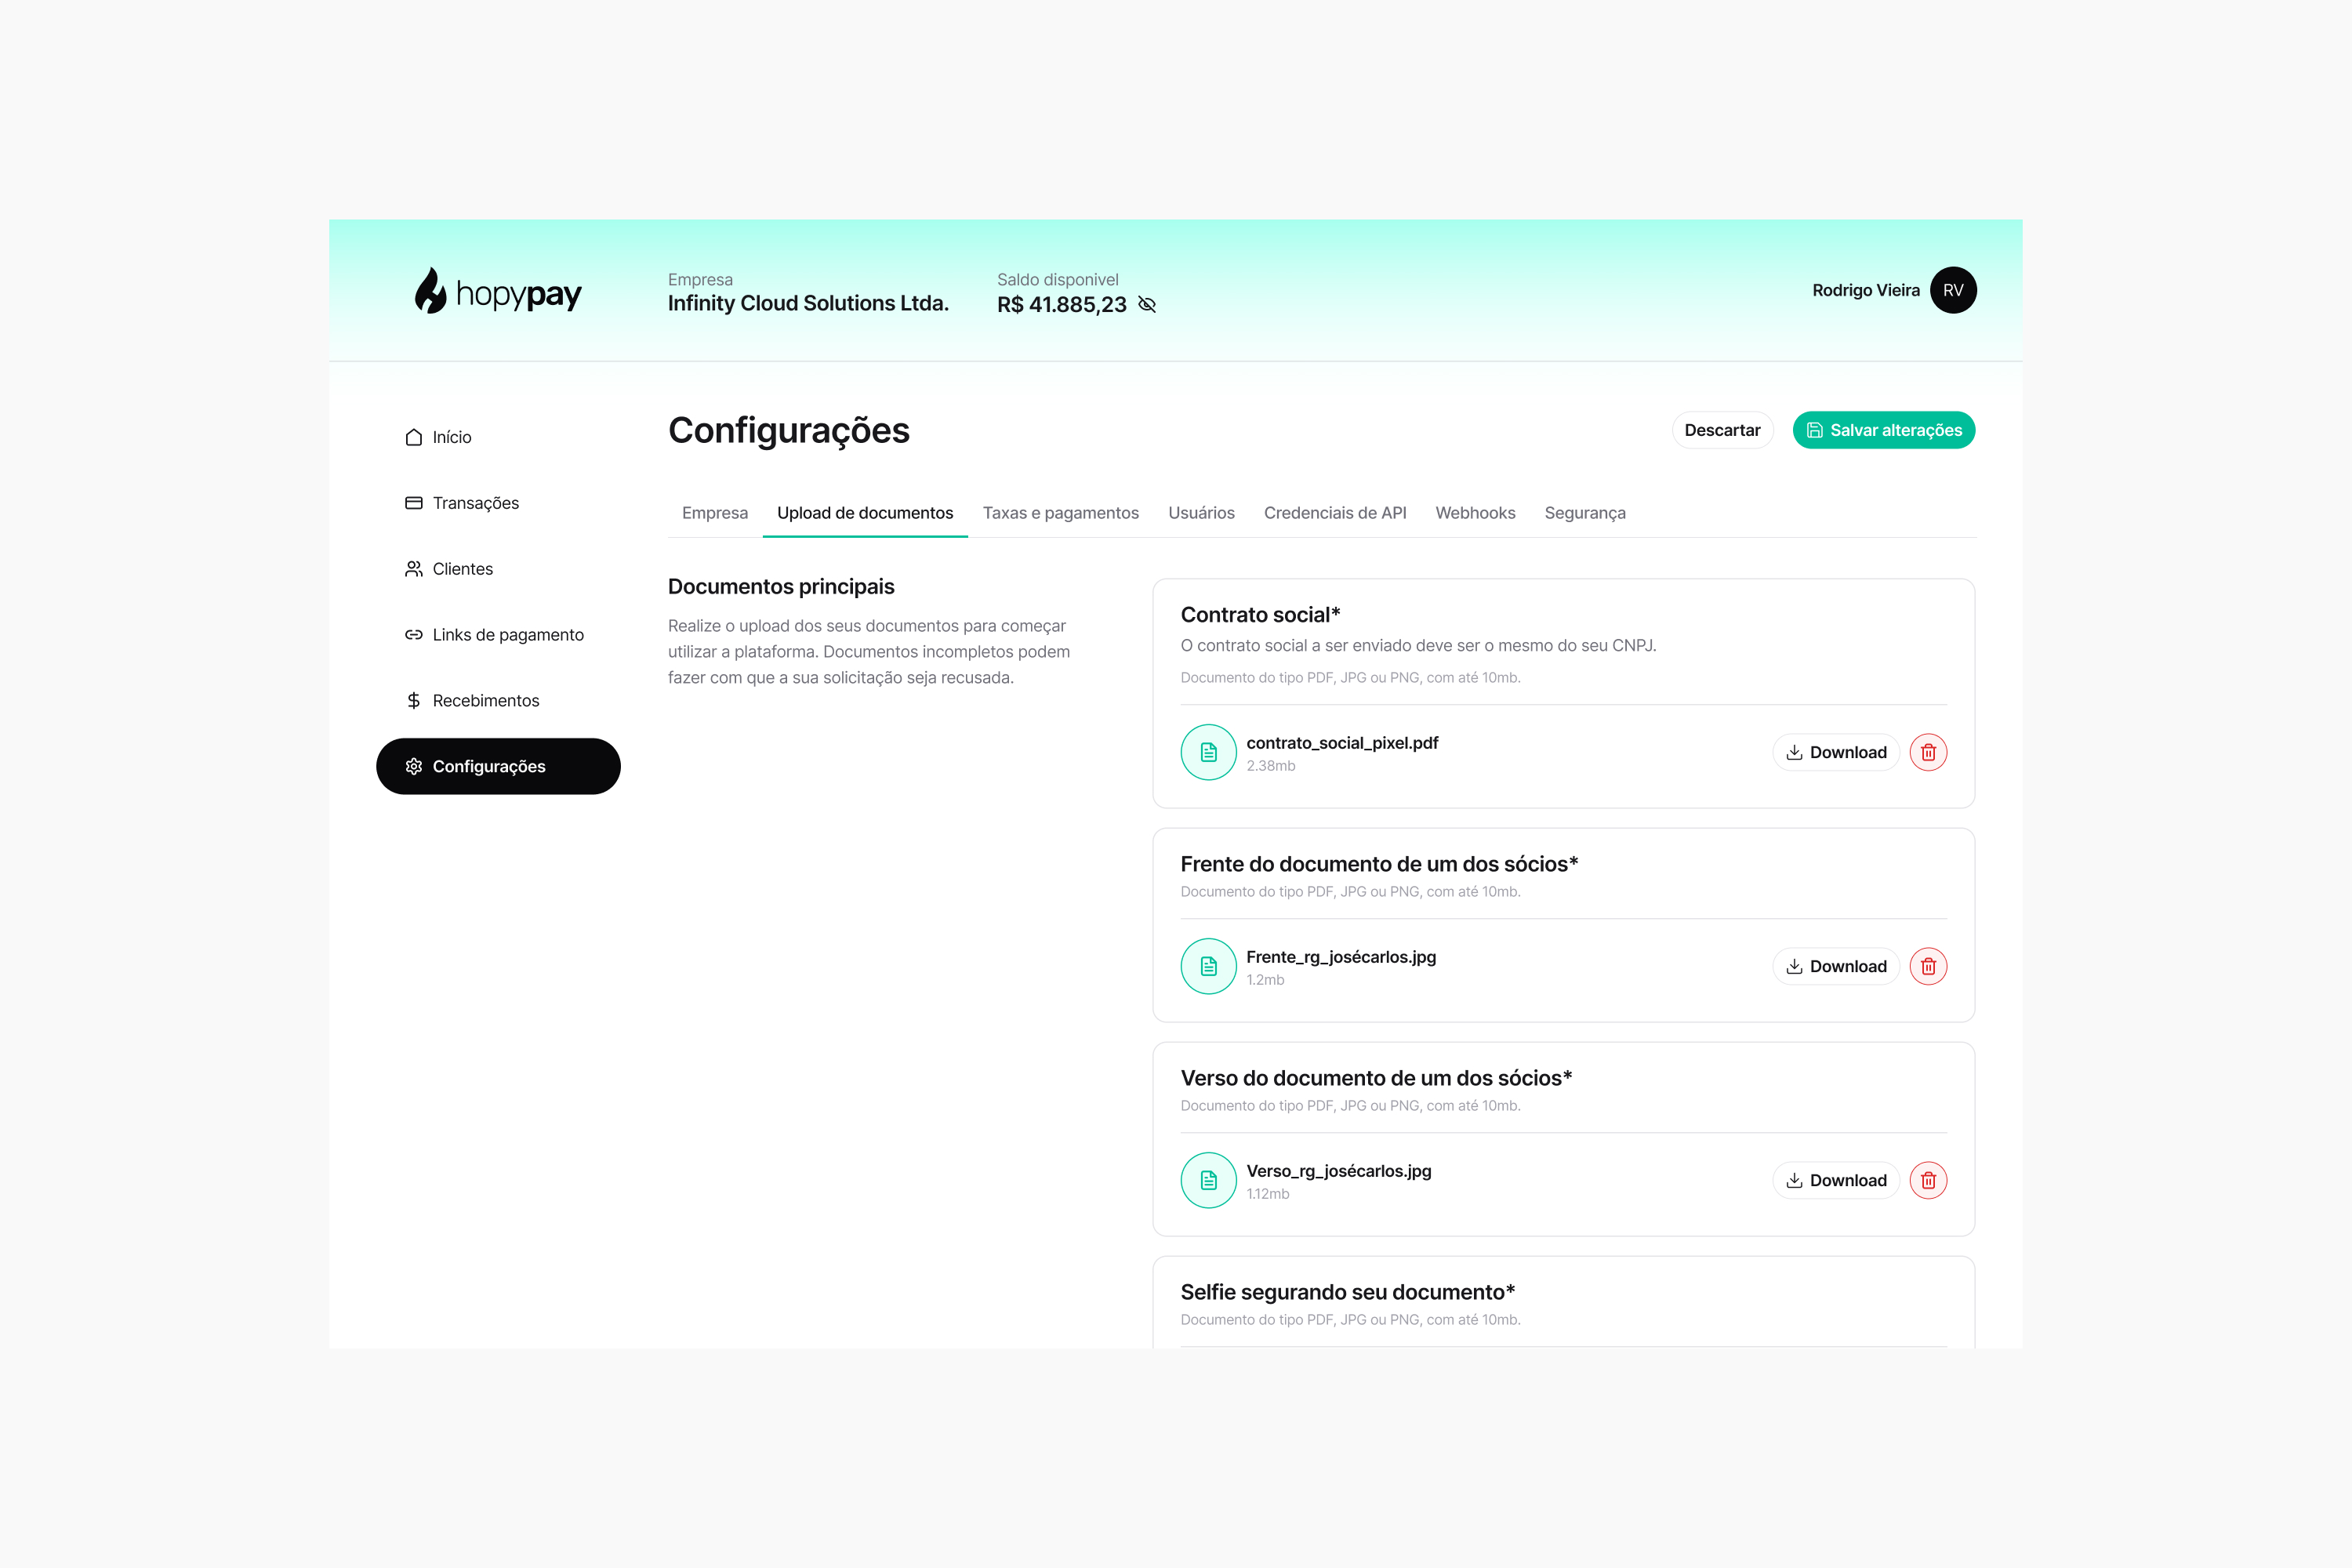Click the hopypay flame logo

[x=431, y=291]
